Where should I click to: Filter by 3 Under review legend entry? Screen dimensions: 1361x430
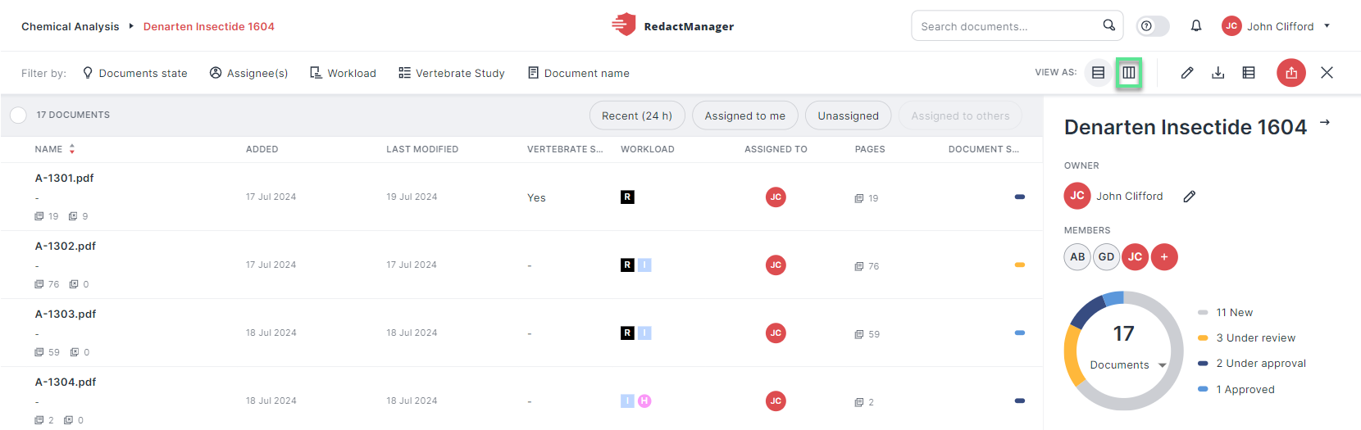[1246, 337]
